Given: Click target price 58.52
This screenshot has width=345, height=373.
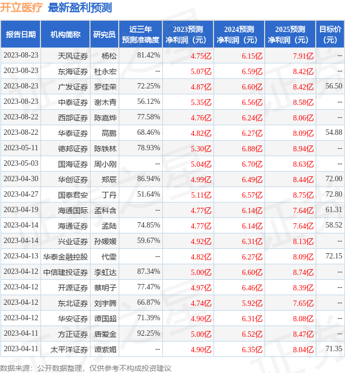Looking at the screenshot, I should tap(334, 225).
